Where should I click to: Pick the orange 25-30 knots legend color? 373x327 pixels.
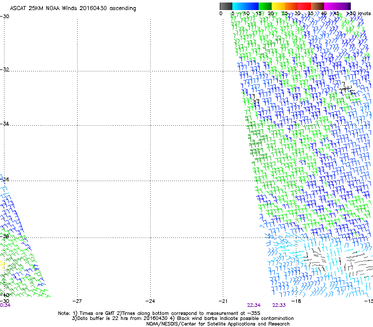pos(291,6)
